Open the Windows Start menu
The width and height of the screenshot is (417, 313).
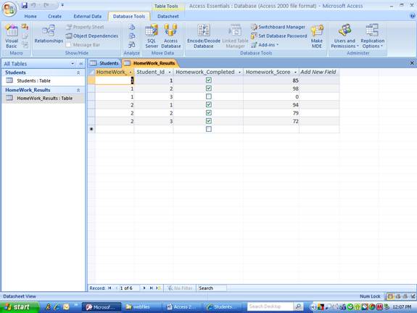click(19, 307)
